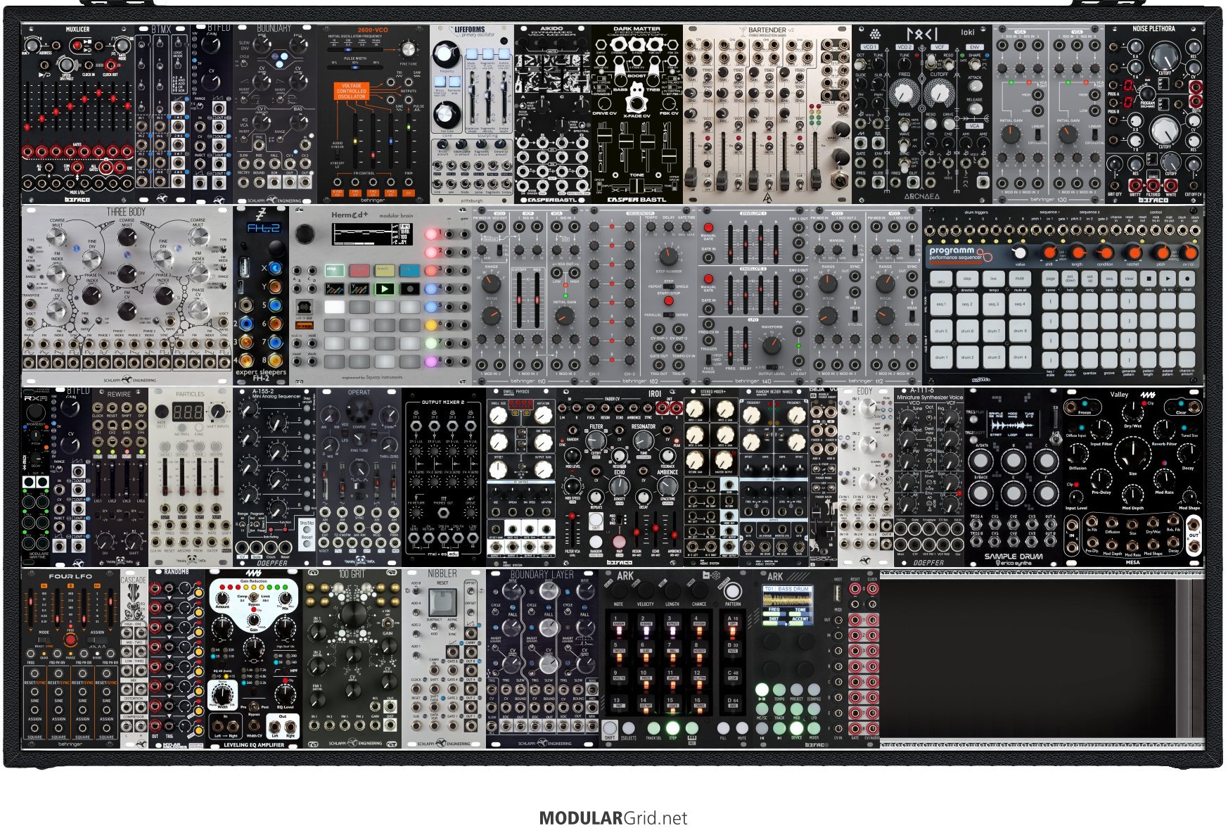Trigger the Envelope 1 Manual Gate button

pyautogui.click(x=708, y=227)
